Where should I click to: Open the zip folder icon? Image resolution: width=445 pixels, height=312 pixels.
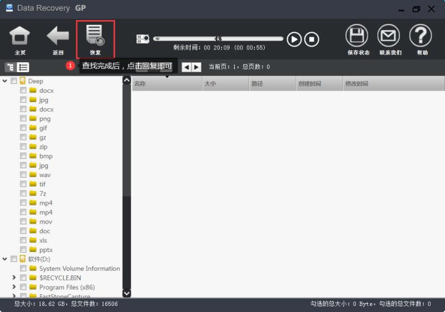click(x=33, y=147)
